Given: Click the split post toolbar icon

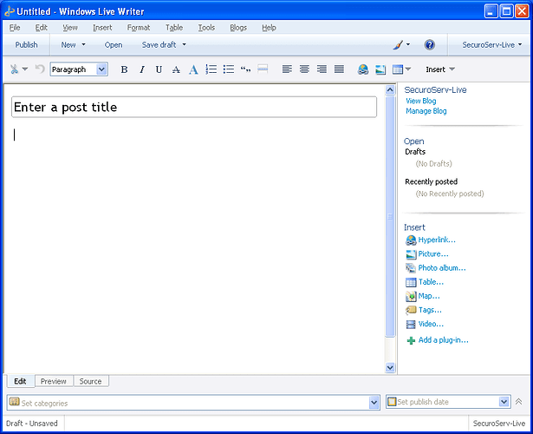Looking at the screenshot, I should point(263,69).
